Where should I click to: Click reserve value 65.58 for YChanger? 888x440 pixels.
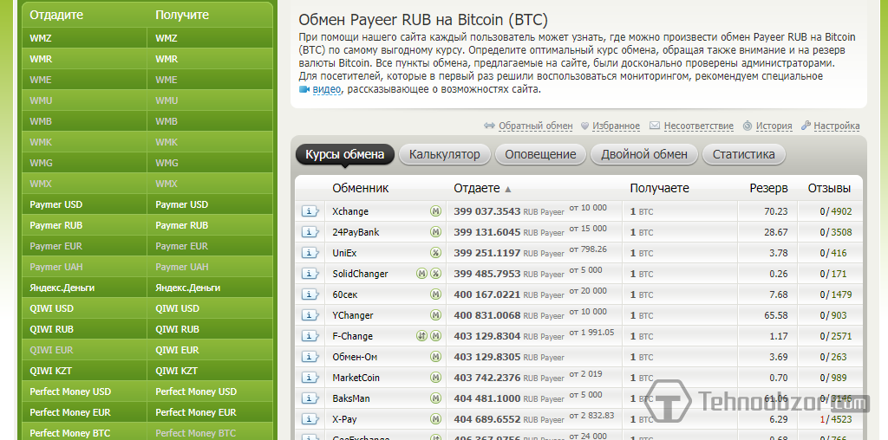(776, 315)
